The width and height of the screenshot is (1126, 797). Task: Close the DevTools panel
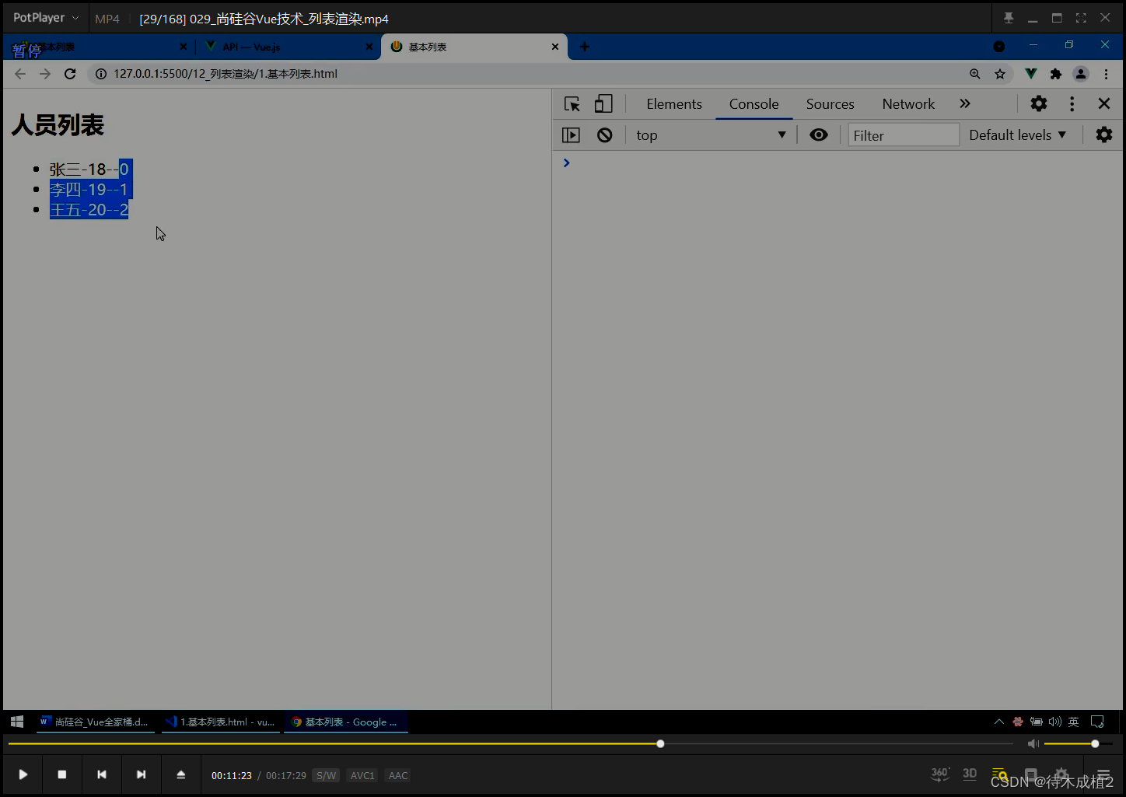tap(1103, 103)
